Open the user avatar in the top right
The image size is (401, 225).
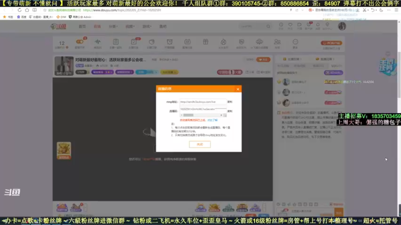(x=342, y=26)
